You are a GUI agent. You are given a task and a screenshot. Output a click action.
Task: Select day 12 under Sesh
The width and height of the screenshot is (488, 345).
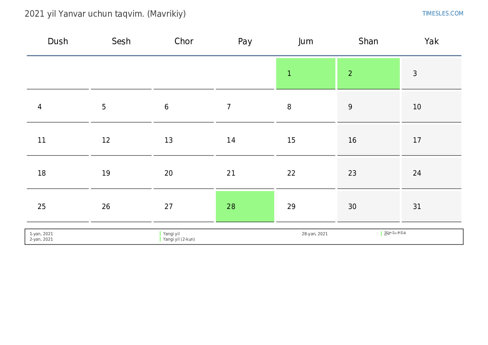pyautogui.click(x=121, y=140)
